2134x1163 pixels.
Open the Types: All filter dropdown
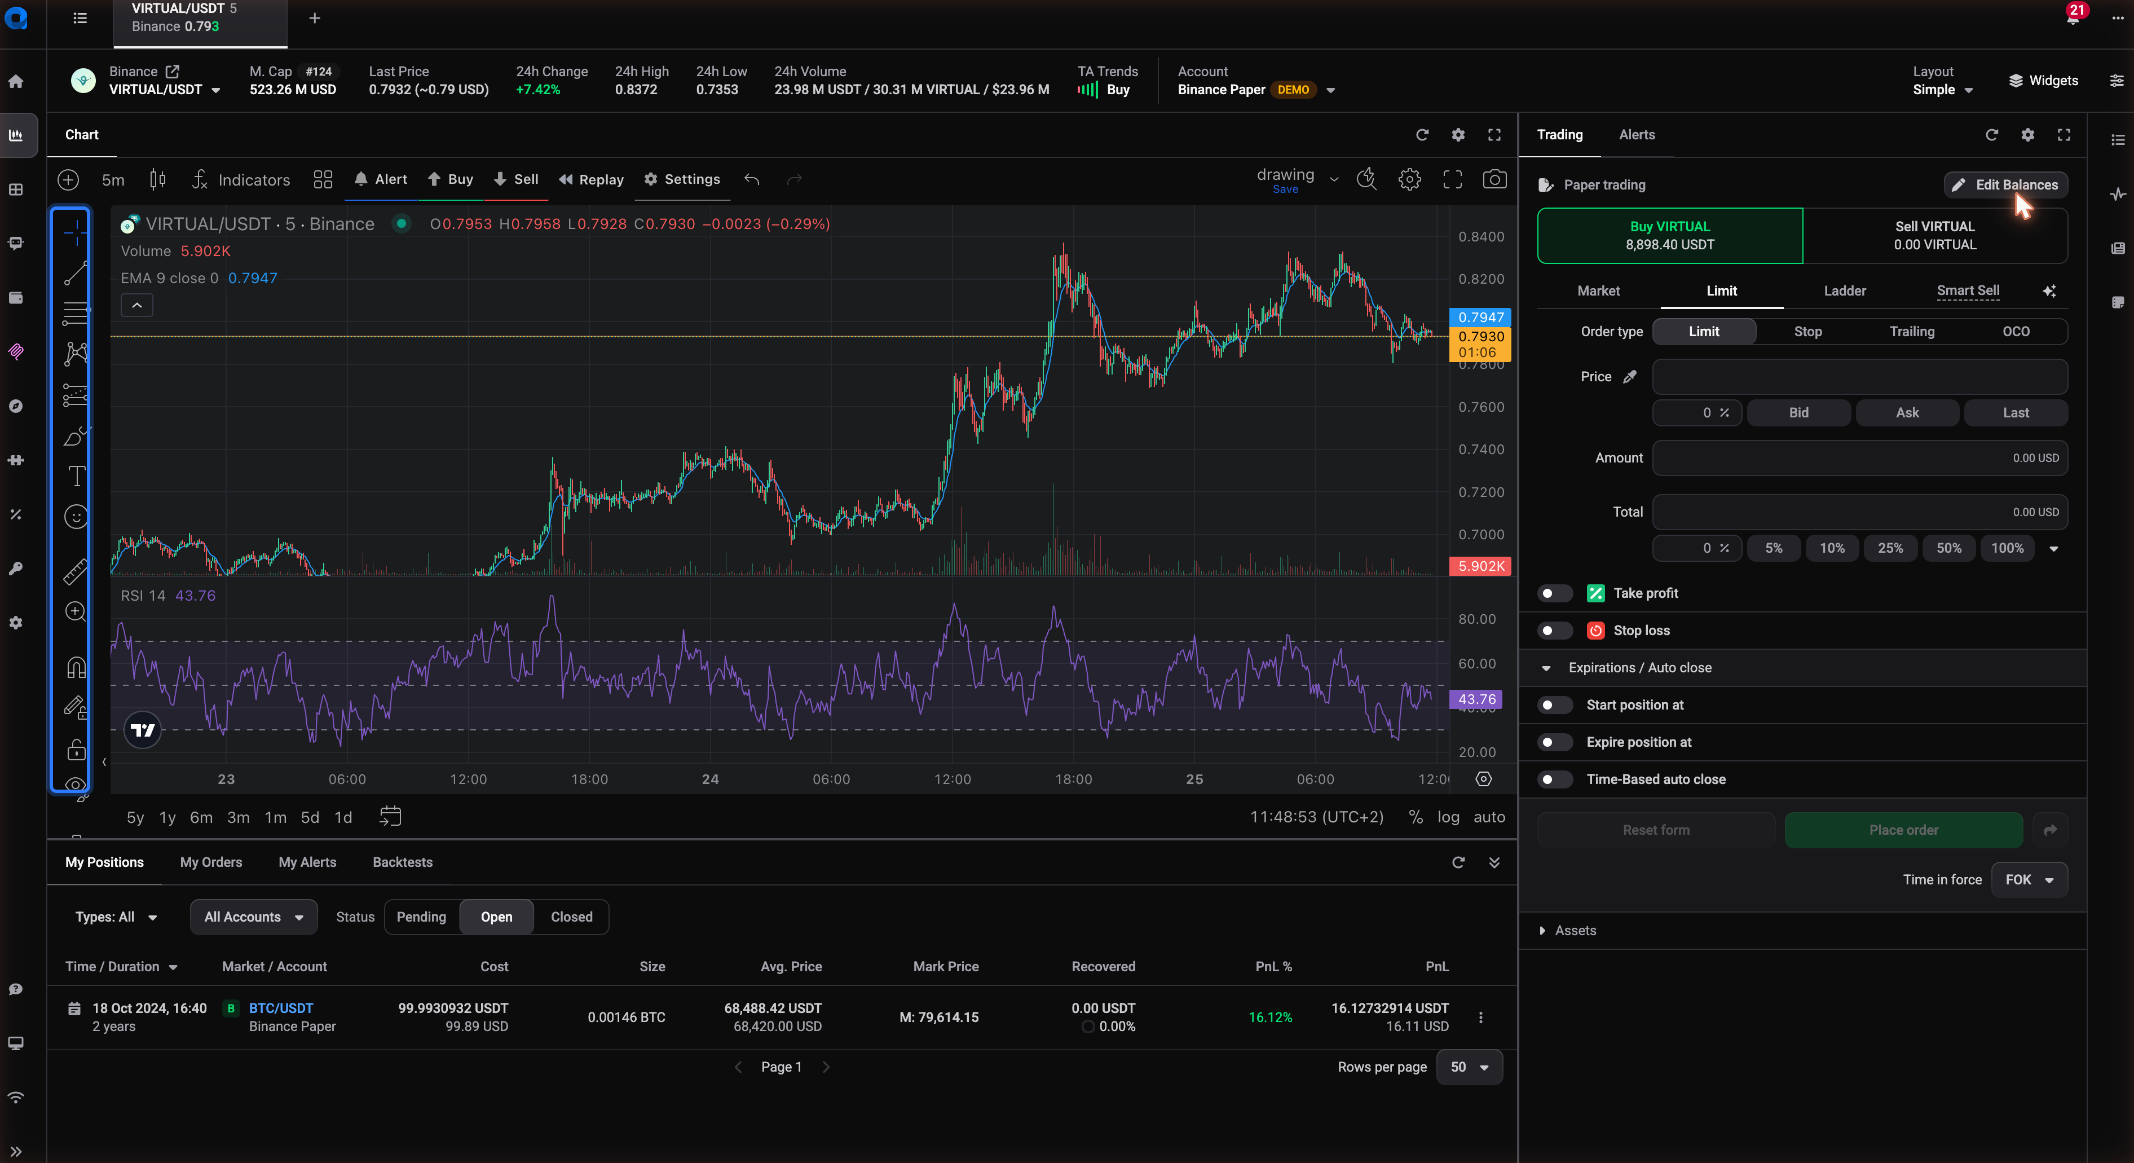click(116, 917)
